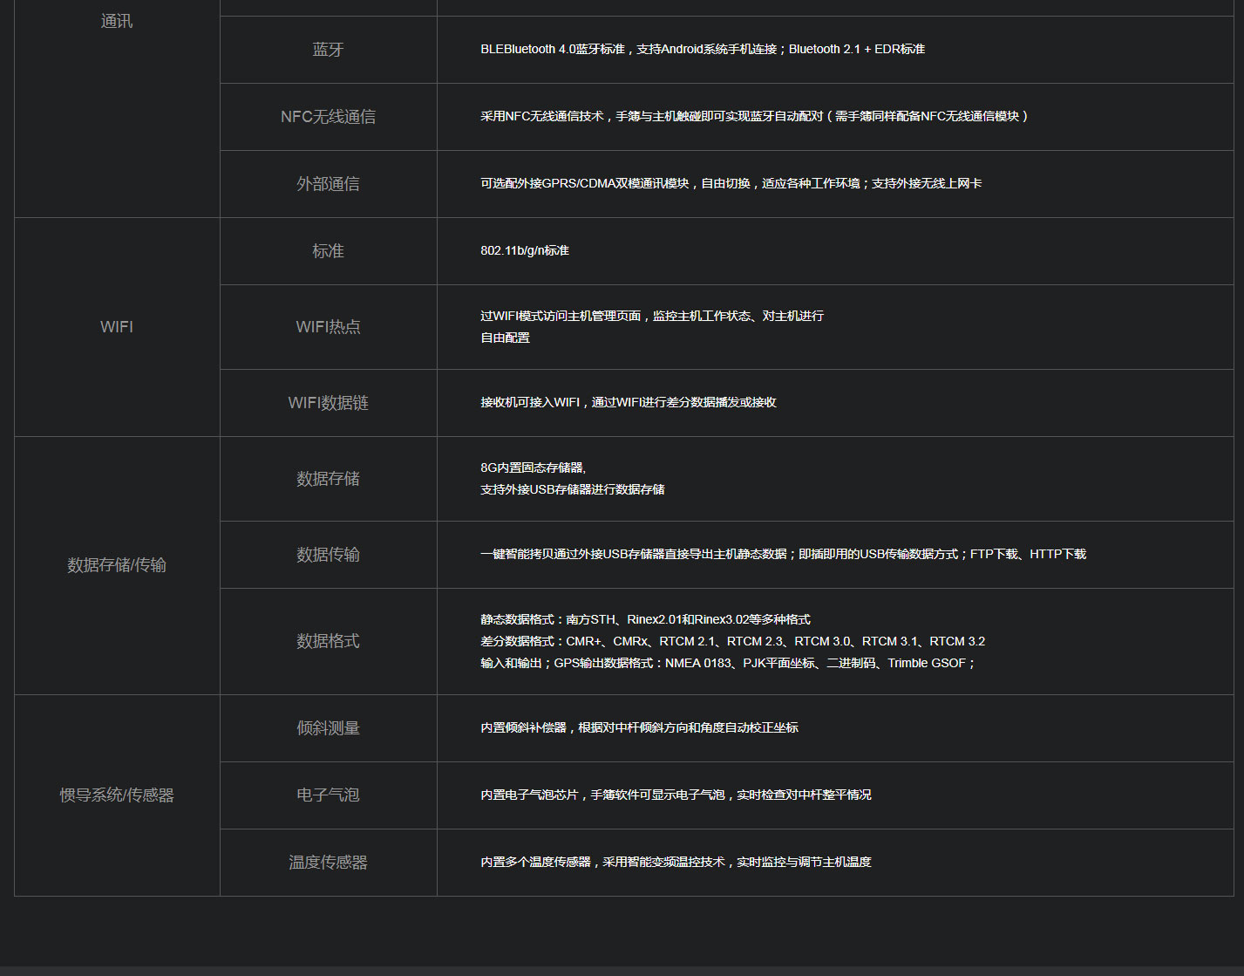Select the 电子气泡 label cell
This screenshot has height=976, width=1244.
coord(328,795)
